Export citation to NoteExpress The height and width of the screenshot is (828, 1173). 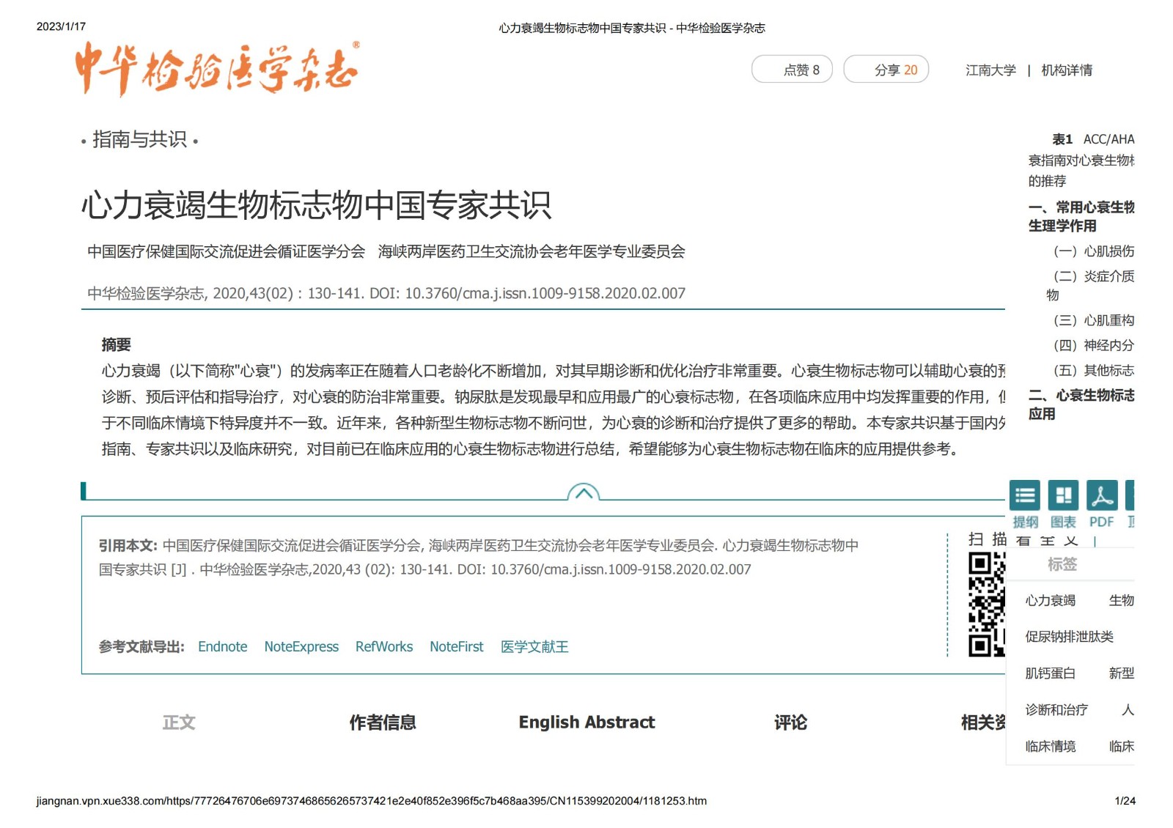(x=301, y=647)
